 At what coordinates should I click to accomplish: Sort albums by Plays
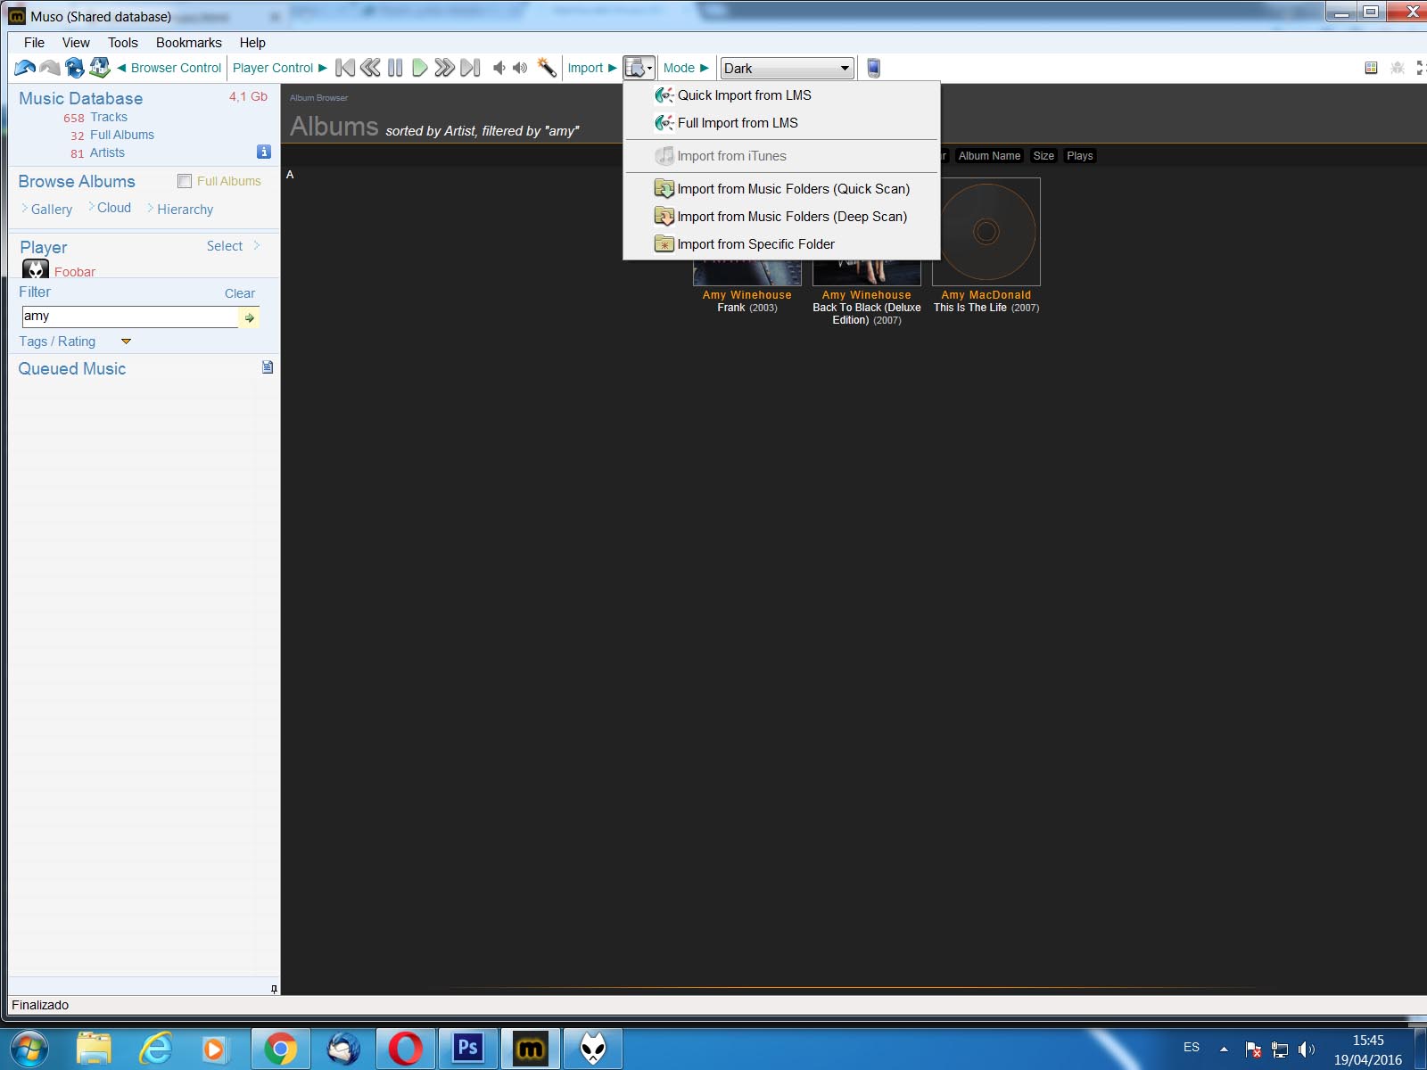[1080, 156]
